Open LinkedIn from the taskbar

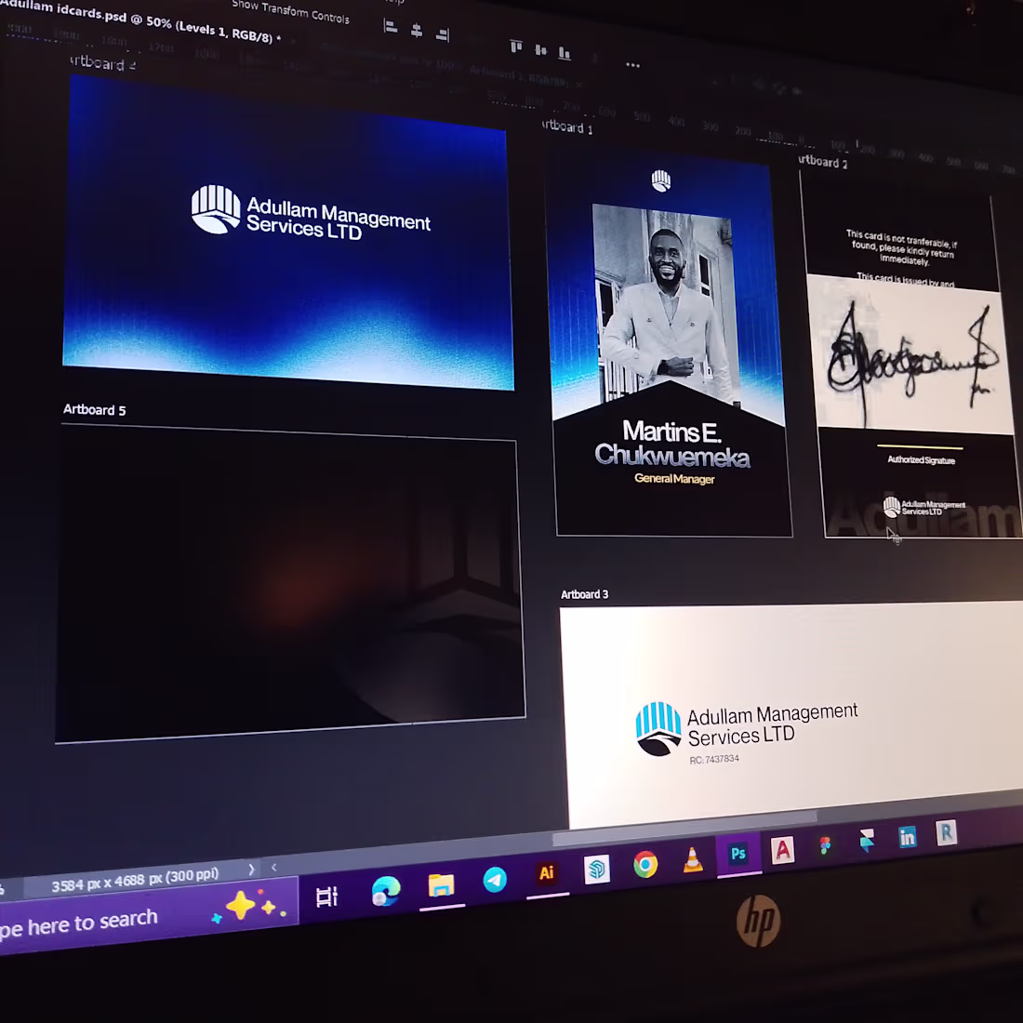908,836
